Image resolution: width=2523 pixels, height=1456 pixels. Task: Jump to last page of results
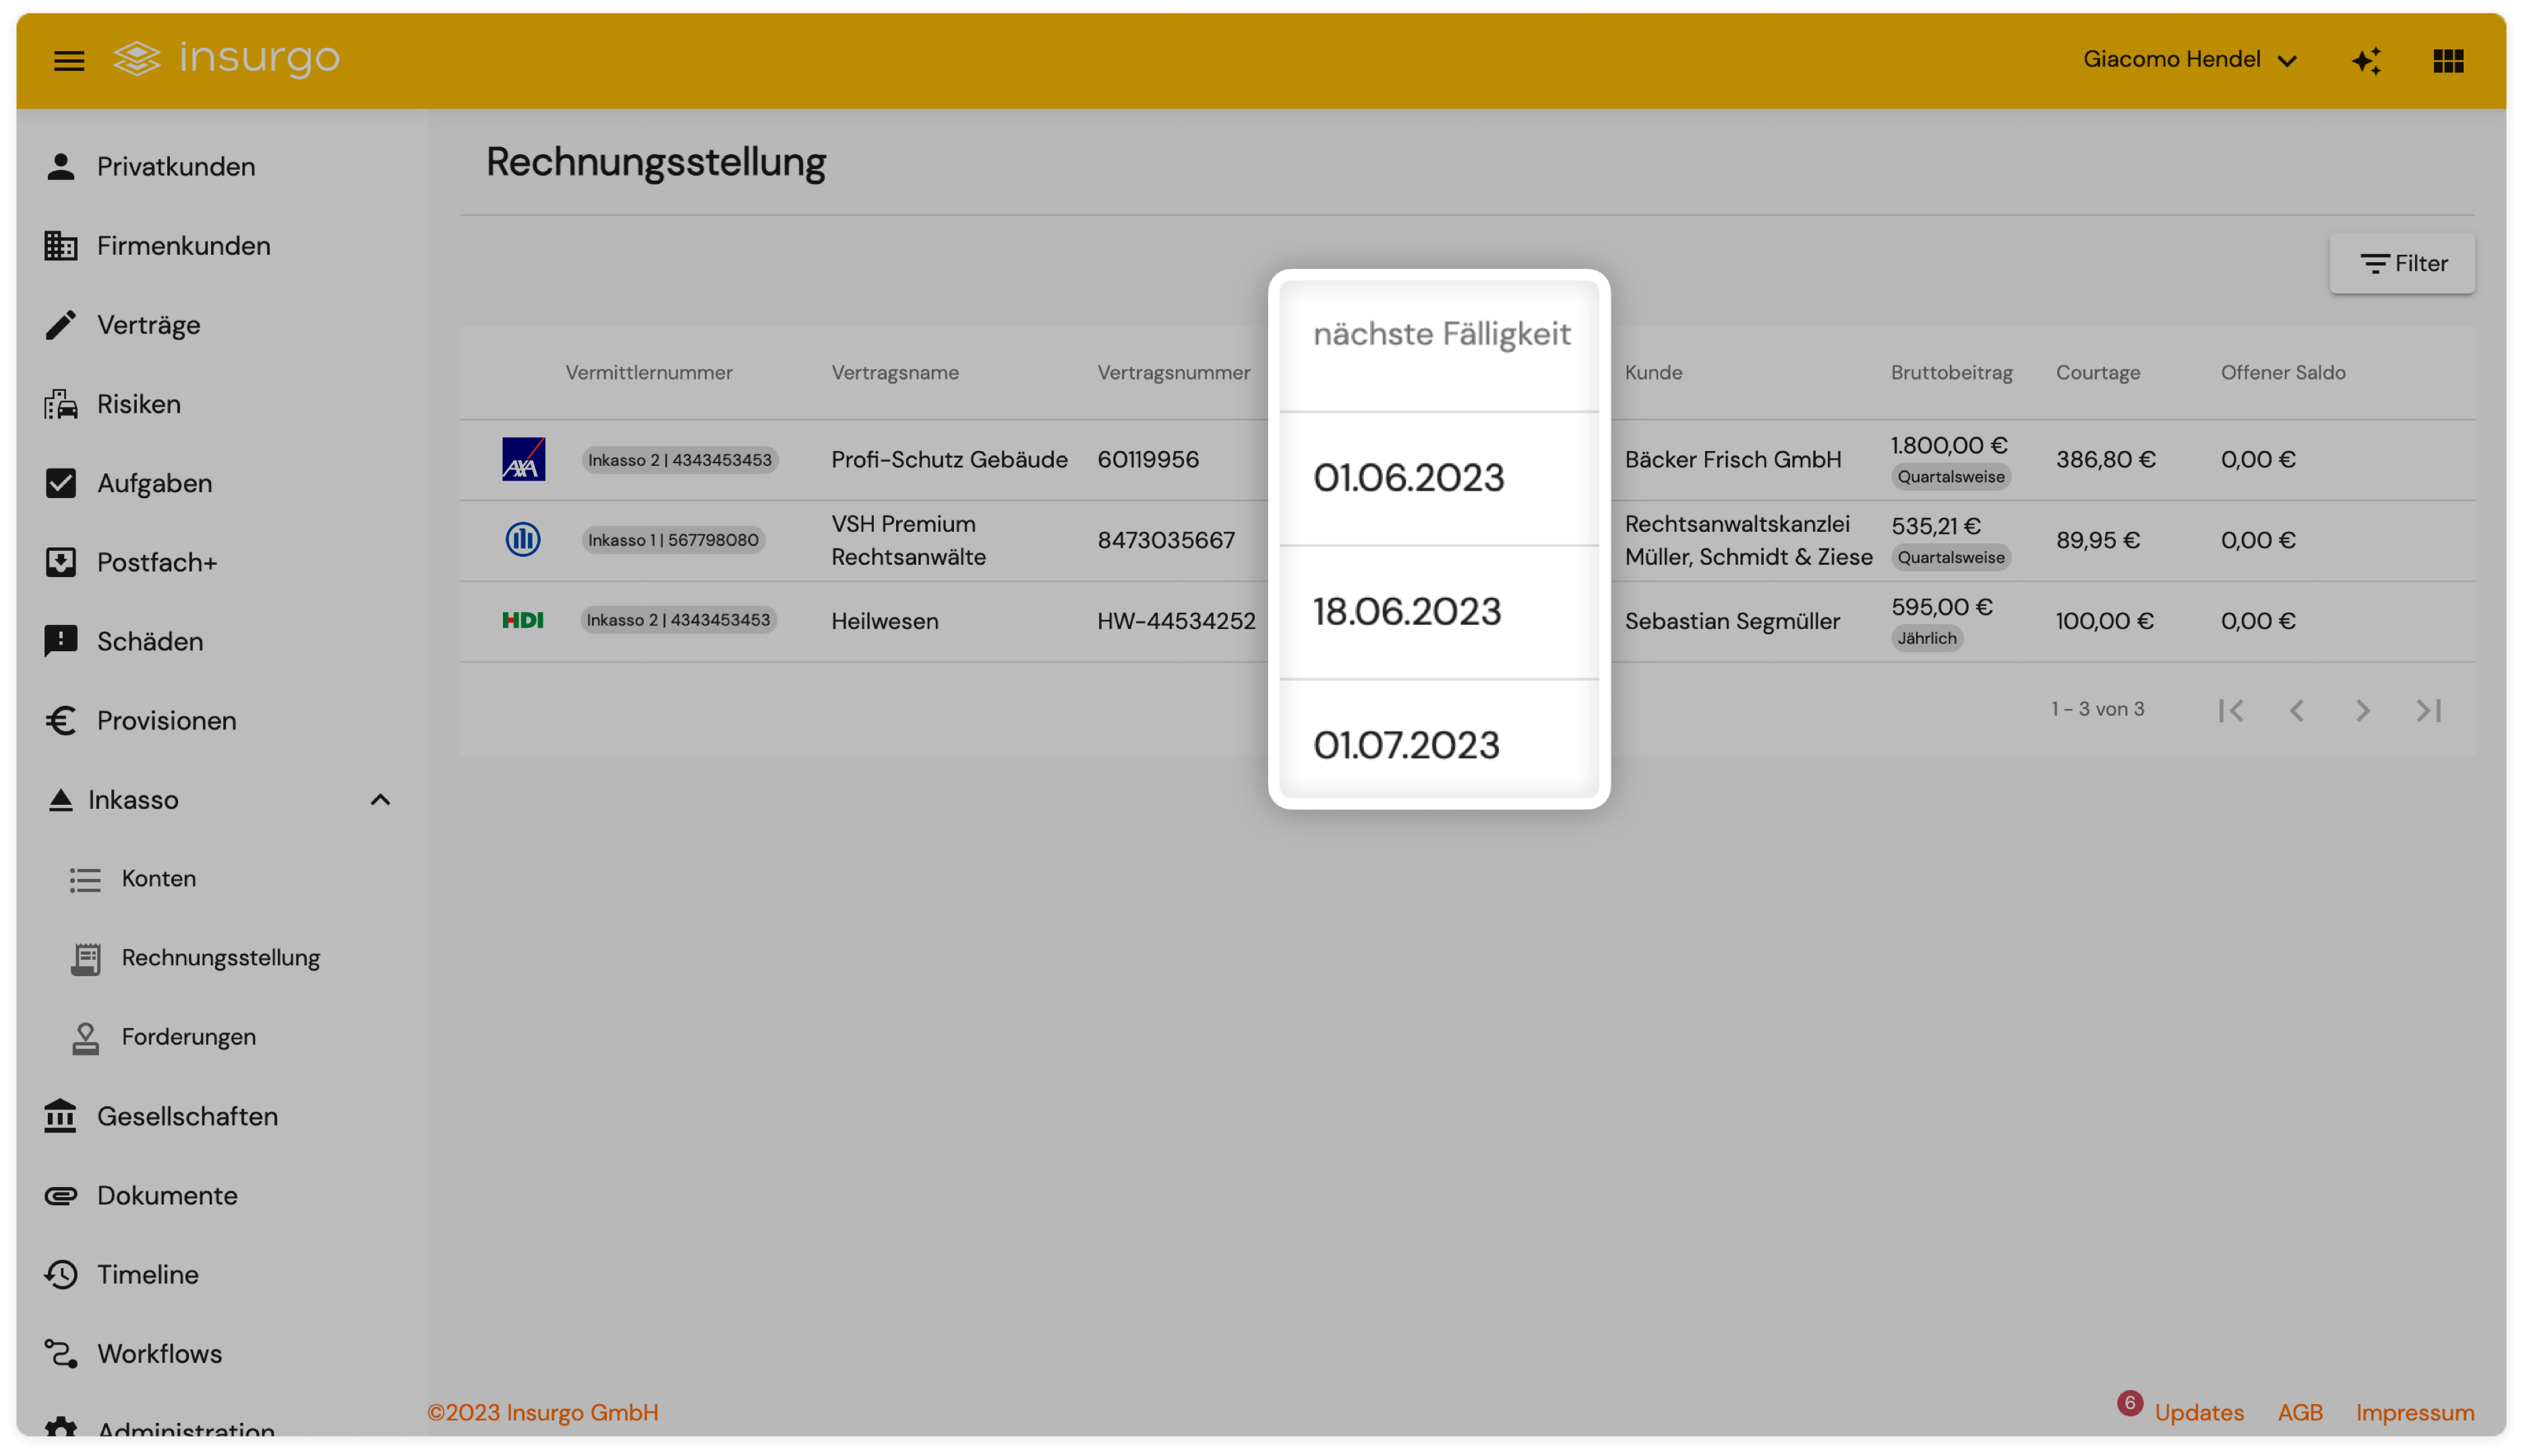2428,710
